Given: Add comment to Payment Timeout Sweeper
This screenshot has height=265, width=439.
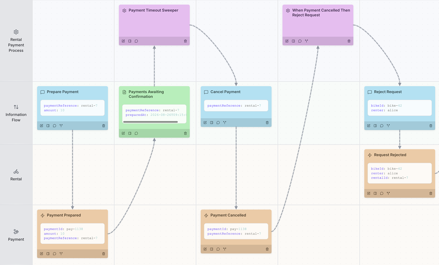Looking at the screenshot, I should point(136,41).
